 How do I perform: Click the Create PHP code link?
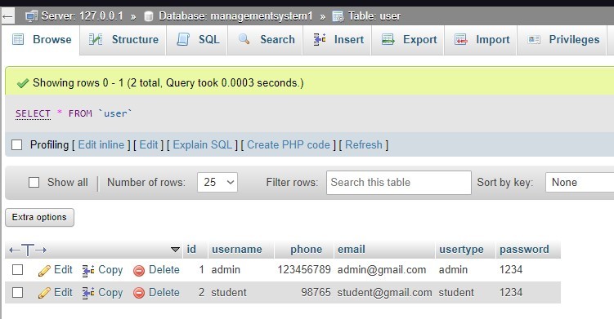(x=289, y=145)
